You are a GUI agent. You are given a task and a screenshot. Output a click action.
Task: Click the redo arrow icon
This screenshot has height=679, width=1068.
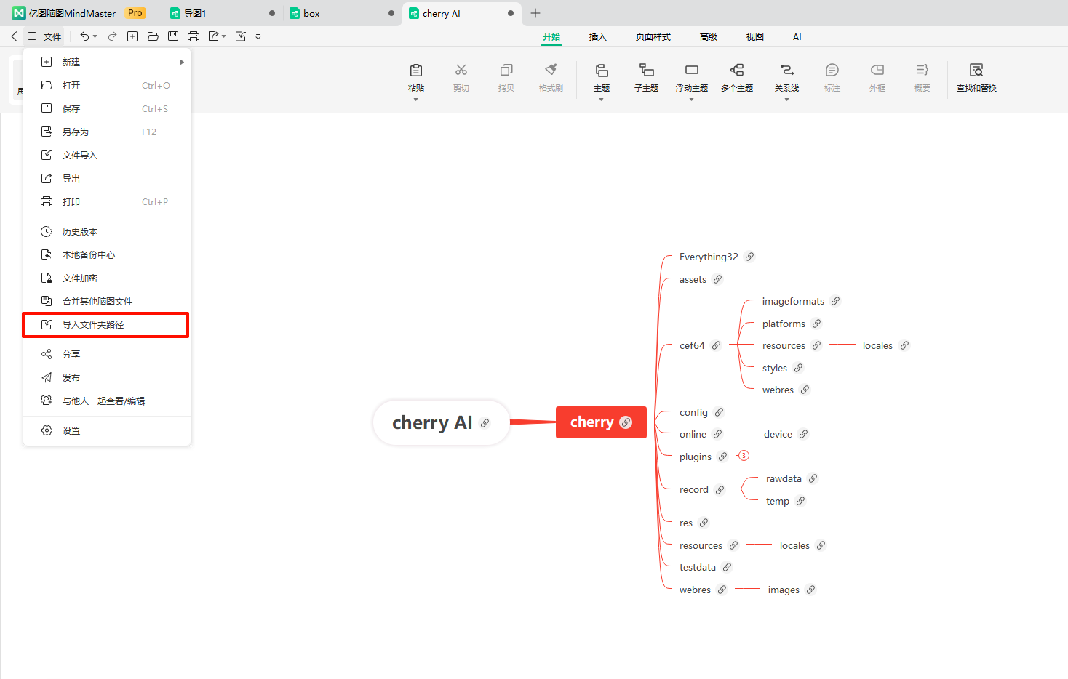(112, 36)
